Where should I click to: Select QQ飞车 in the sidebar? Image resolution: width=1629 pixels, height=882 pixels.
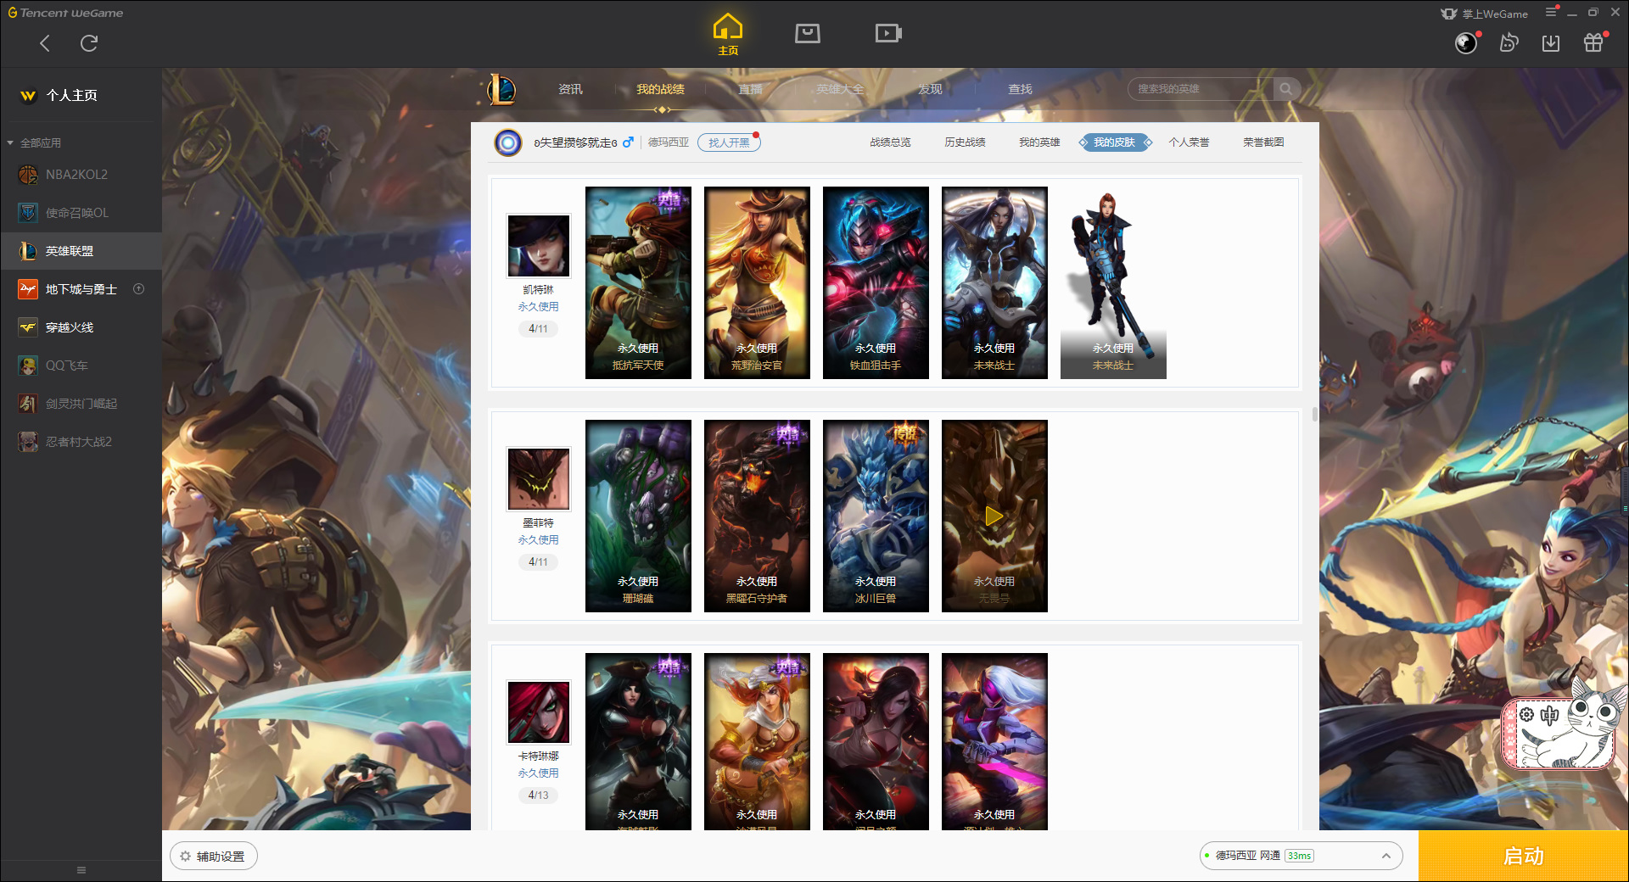pos(81,366)
